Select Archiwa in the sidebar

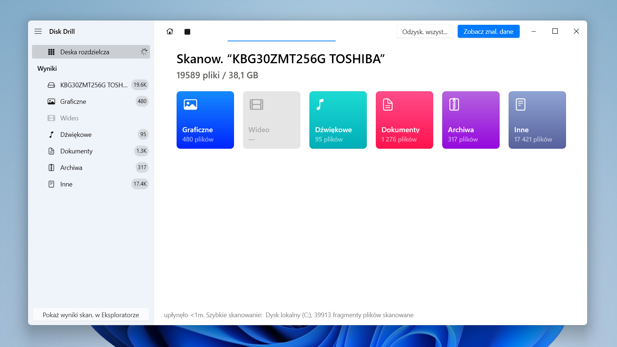[x=71, y=168]
